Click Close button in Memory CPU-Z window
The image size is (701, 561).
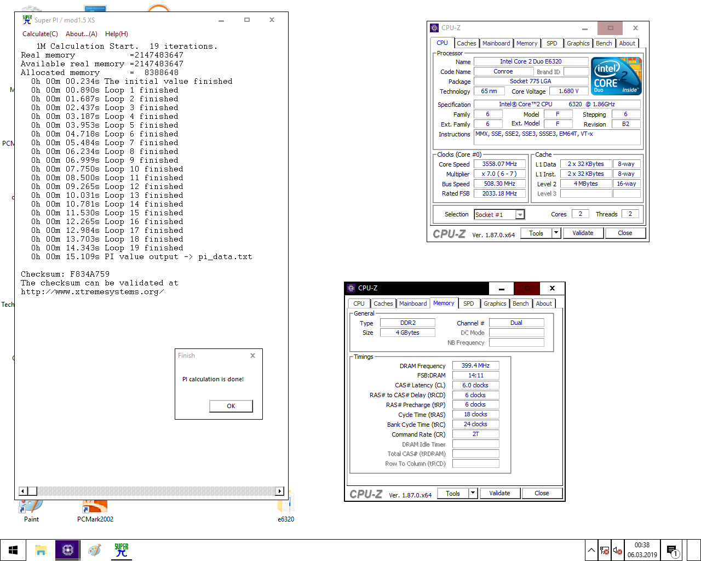click(x=542, y=493)
